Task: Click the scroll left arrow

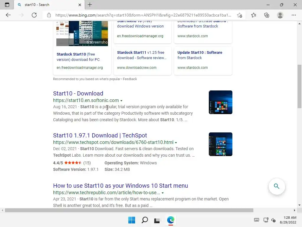Action: coord(2,210)
